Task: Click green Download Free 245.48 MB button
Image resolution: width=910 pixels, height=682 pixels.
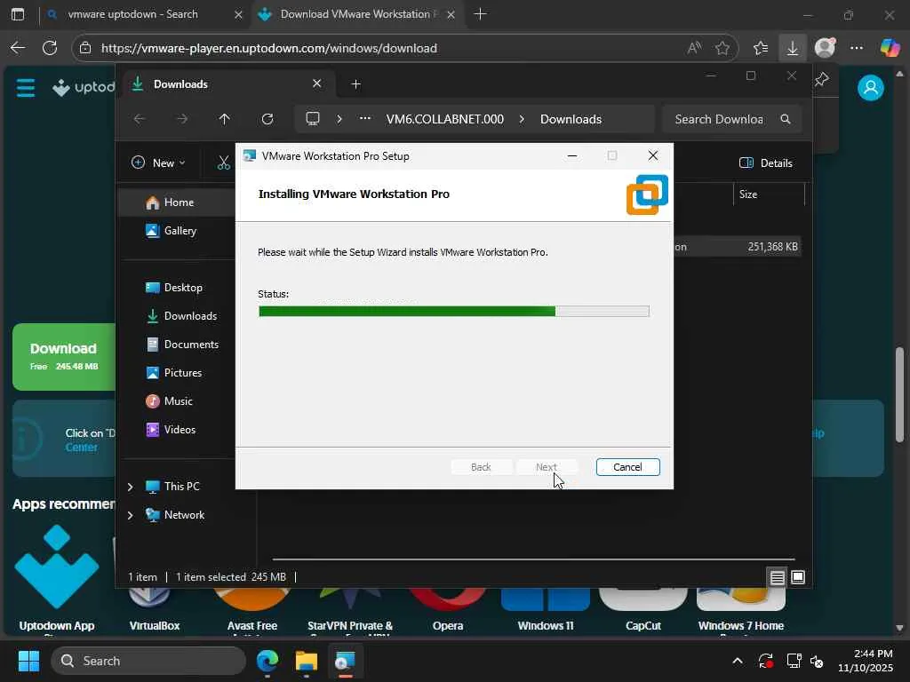Action: point(64,357)
